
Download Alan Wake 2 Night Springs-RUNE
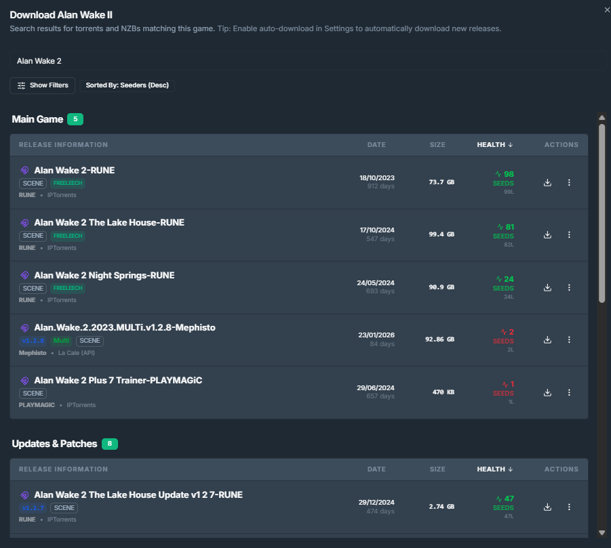[x=547, y=287]
